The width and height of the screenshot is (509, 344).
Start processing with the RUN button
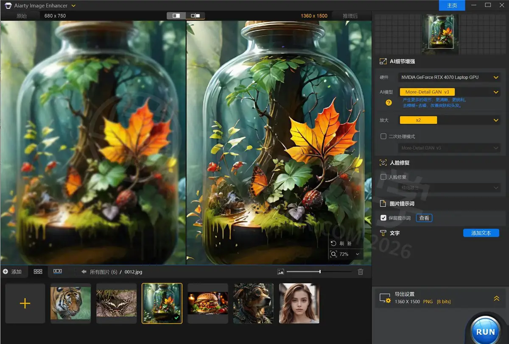coord(486,332)
